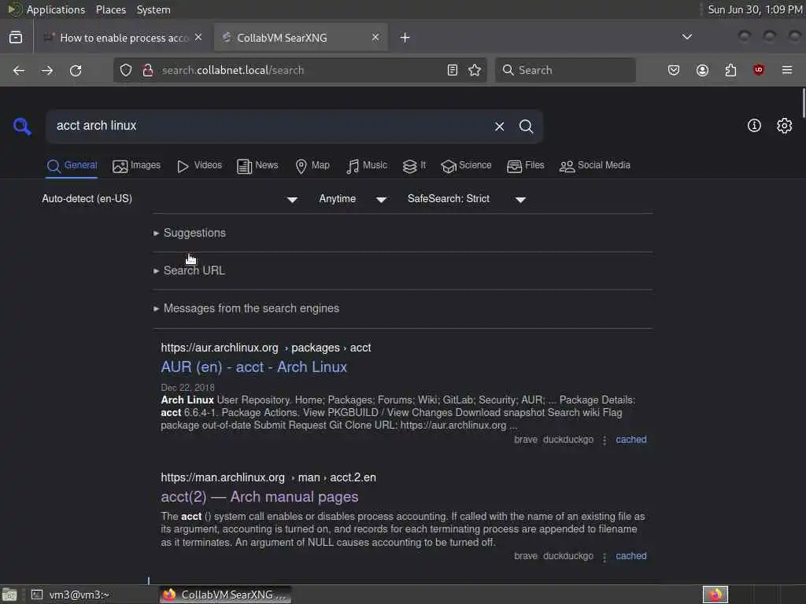The width and height of the screenshot is (806, 604).
Task: Click the SearXNG magnifier logo
Action: [22, 127]
